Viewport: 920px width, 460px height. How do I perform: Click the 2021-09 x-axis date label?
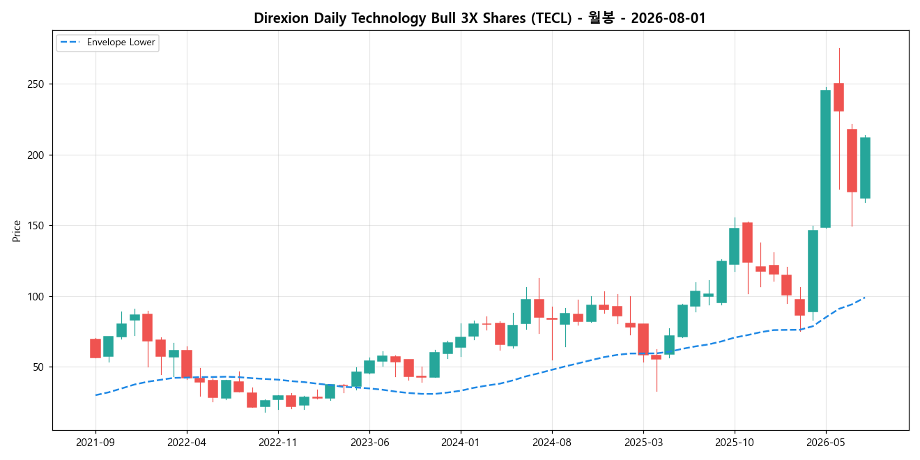click(95, 442)
